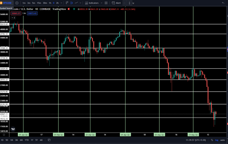The width and height of the screenshot is (228, 144).
Task: Expand the time interval dropdown arrow
Action: click(61, 3)
